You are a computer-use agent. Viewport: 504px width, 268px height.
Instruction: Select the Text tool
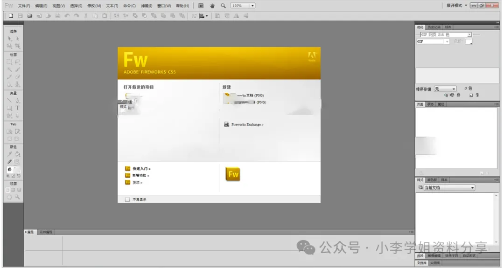coord(17,108)
